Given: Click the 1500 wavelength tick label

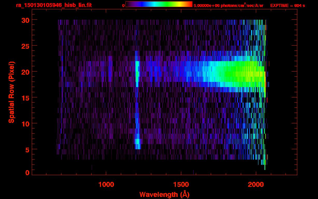Looking at the screenshot, I should [x=181, y=184].
